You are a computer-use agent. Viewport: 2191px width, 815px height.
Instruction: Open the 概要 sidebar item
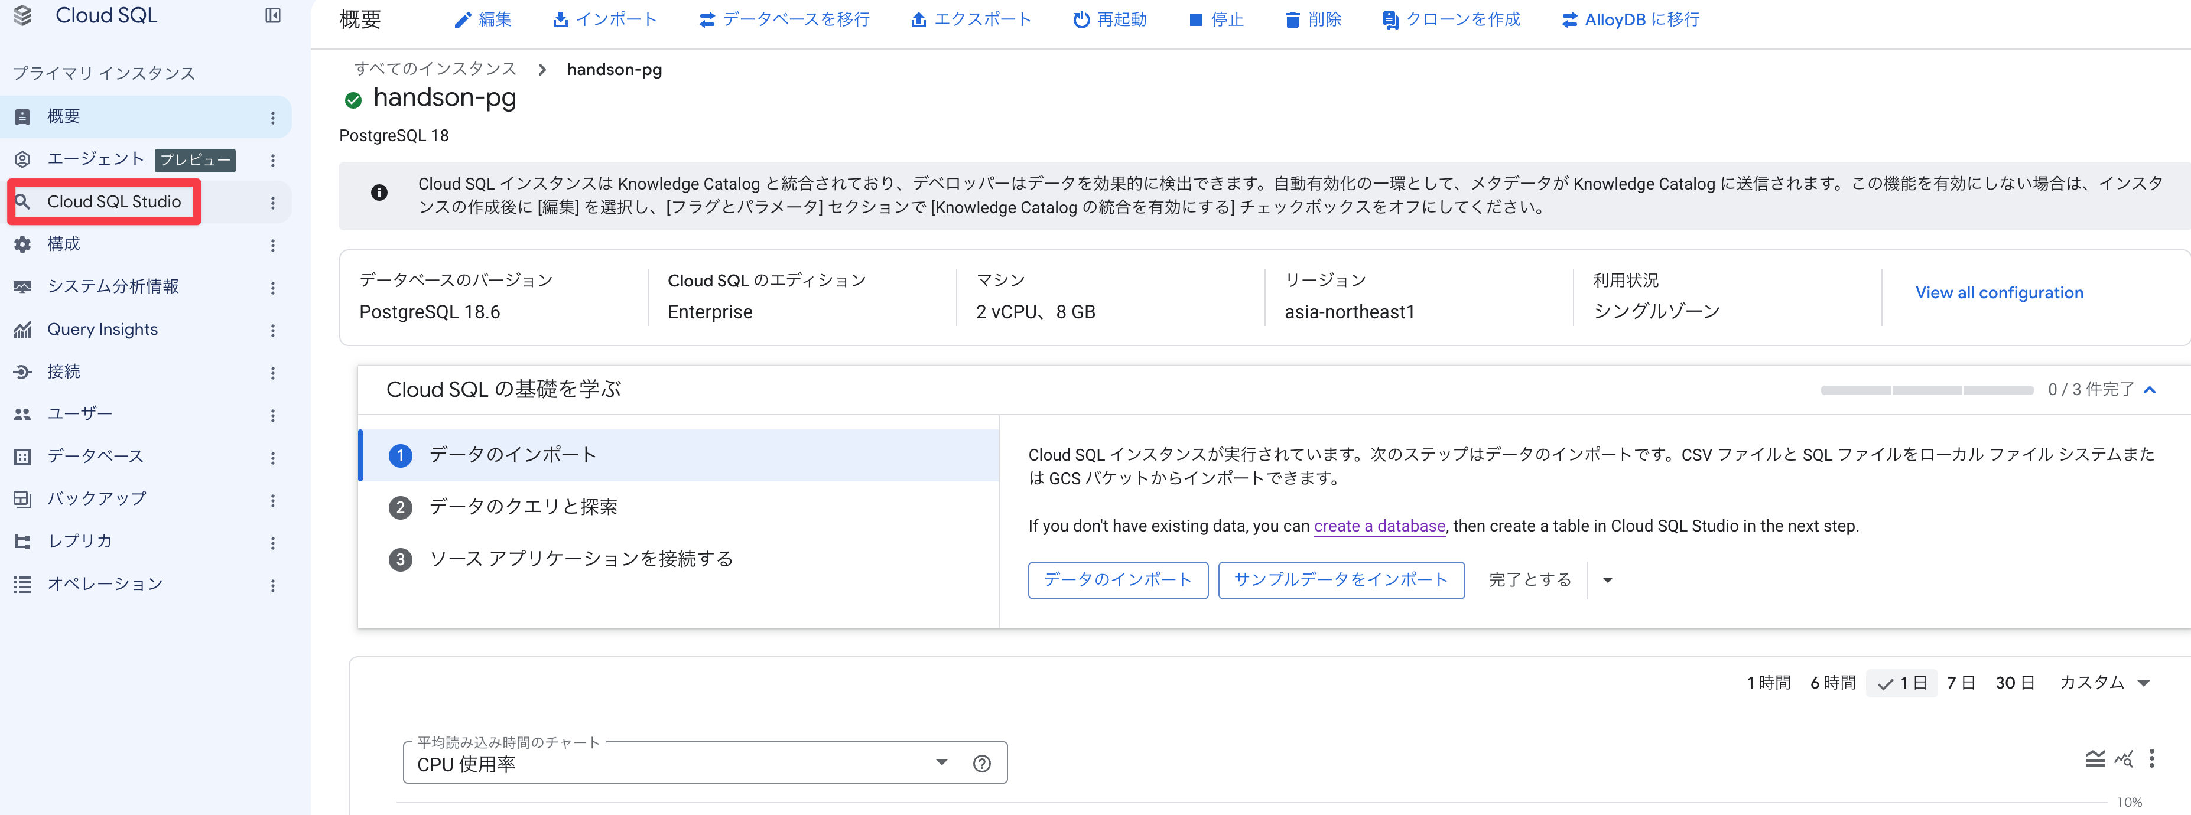[145, 116]
